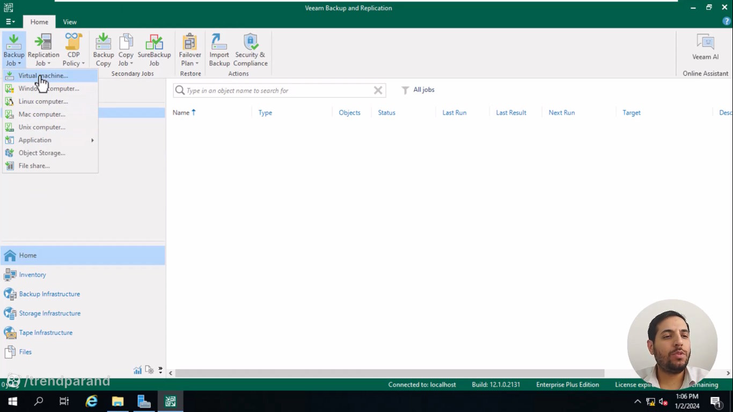Open the Failover Plan ribbon button
The height and width of the screenshot is (412, 733).
click(x=190, y=50)
